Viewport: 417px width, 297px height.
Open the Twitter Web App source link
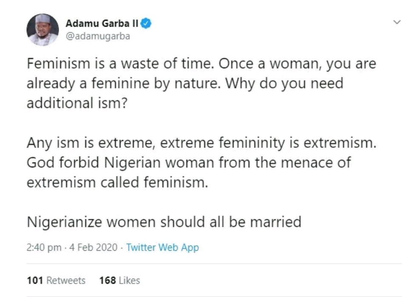point(162,247)
